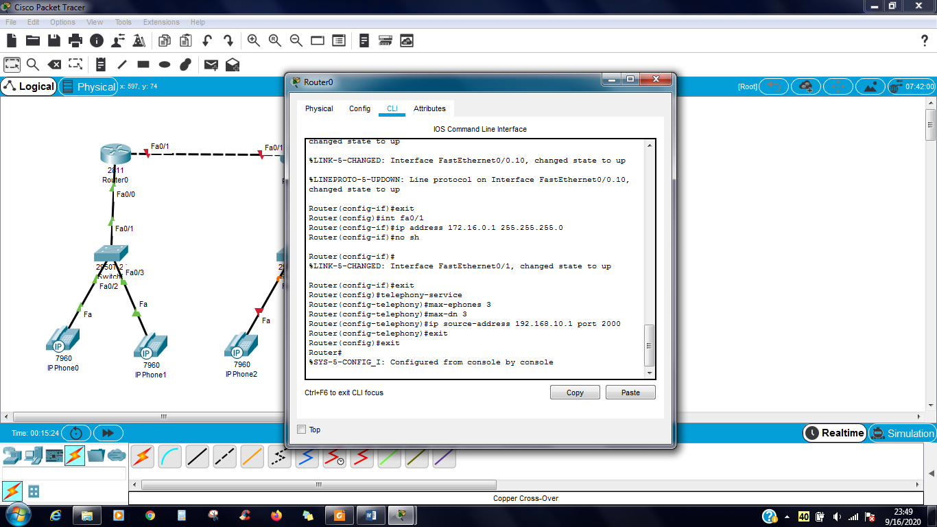Select the Network Devices category
This screenshot has width=937, height=527.
[12, 456]
